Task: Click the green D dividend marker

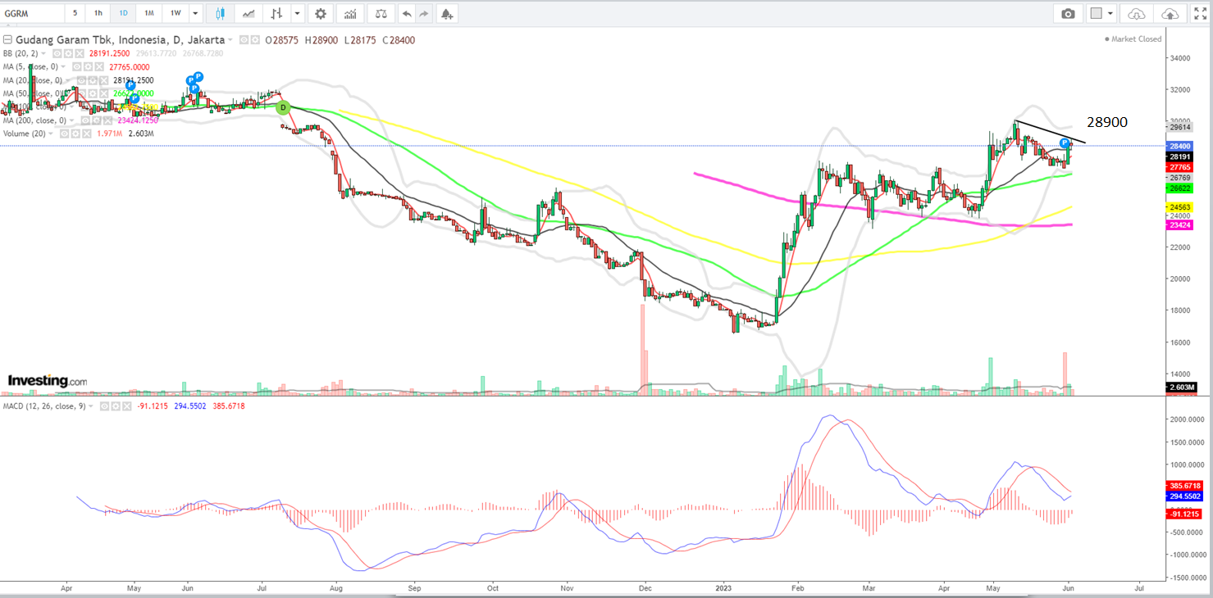Action: pyautogui.click(x=282, y=107)
